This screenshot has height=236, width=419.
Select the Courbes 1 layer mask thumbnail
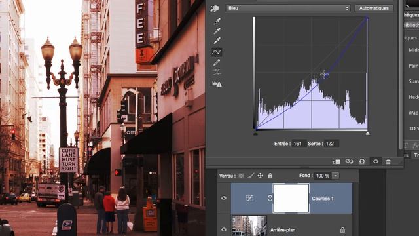(x=291, y=198)
